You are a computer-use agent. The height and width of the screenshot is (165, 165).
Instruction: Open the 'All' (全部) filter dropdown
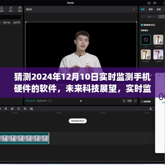[x=16, y=23]
